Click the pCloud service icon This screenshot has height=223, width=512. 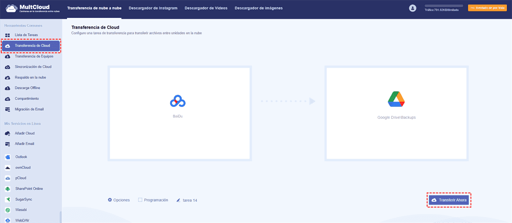tap(8, 178)
